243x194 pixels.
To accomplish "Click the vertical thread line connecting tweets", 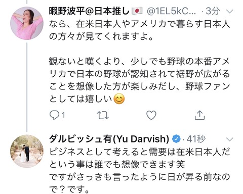I will click(x=27, y=87).
